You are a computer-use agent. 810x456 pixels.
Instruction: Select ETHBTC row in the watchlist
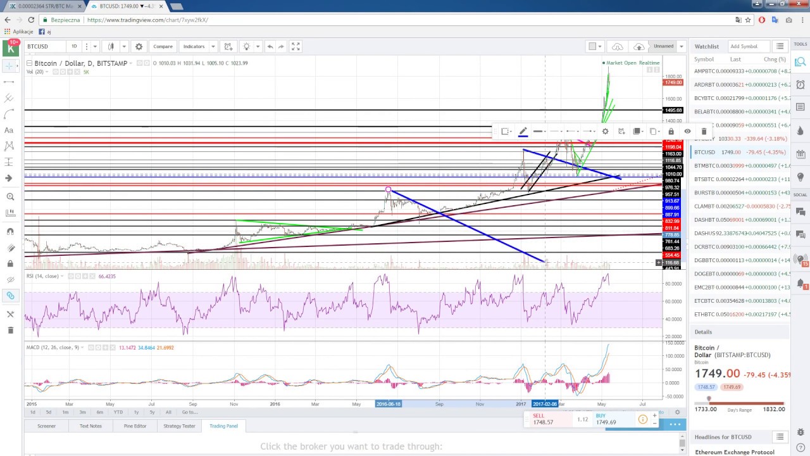(x=740, y=314)
